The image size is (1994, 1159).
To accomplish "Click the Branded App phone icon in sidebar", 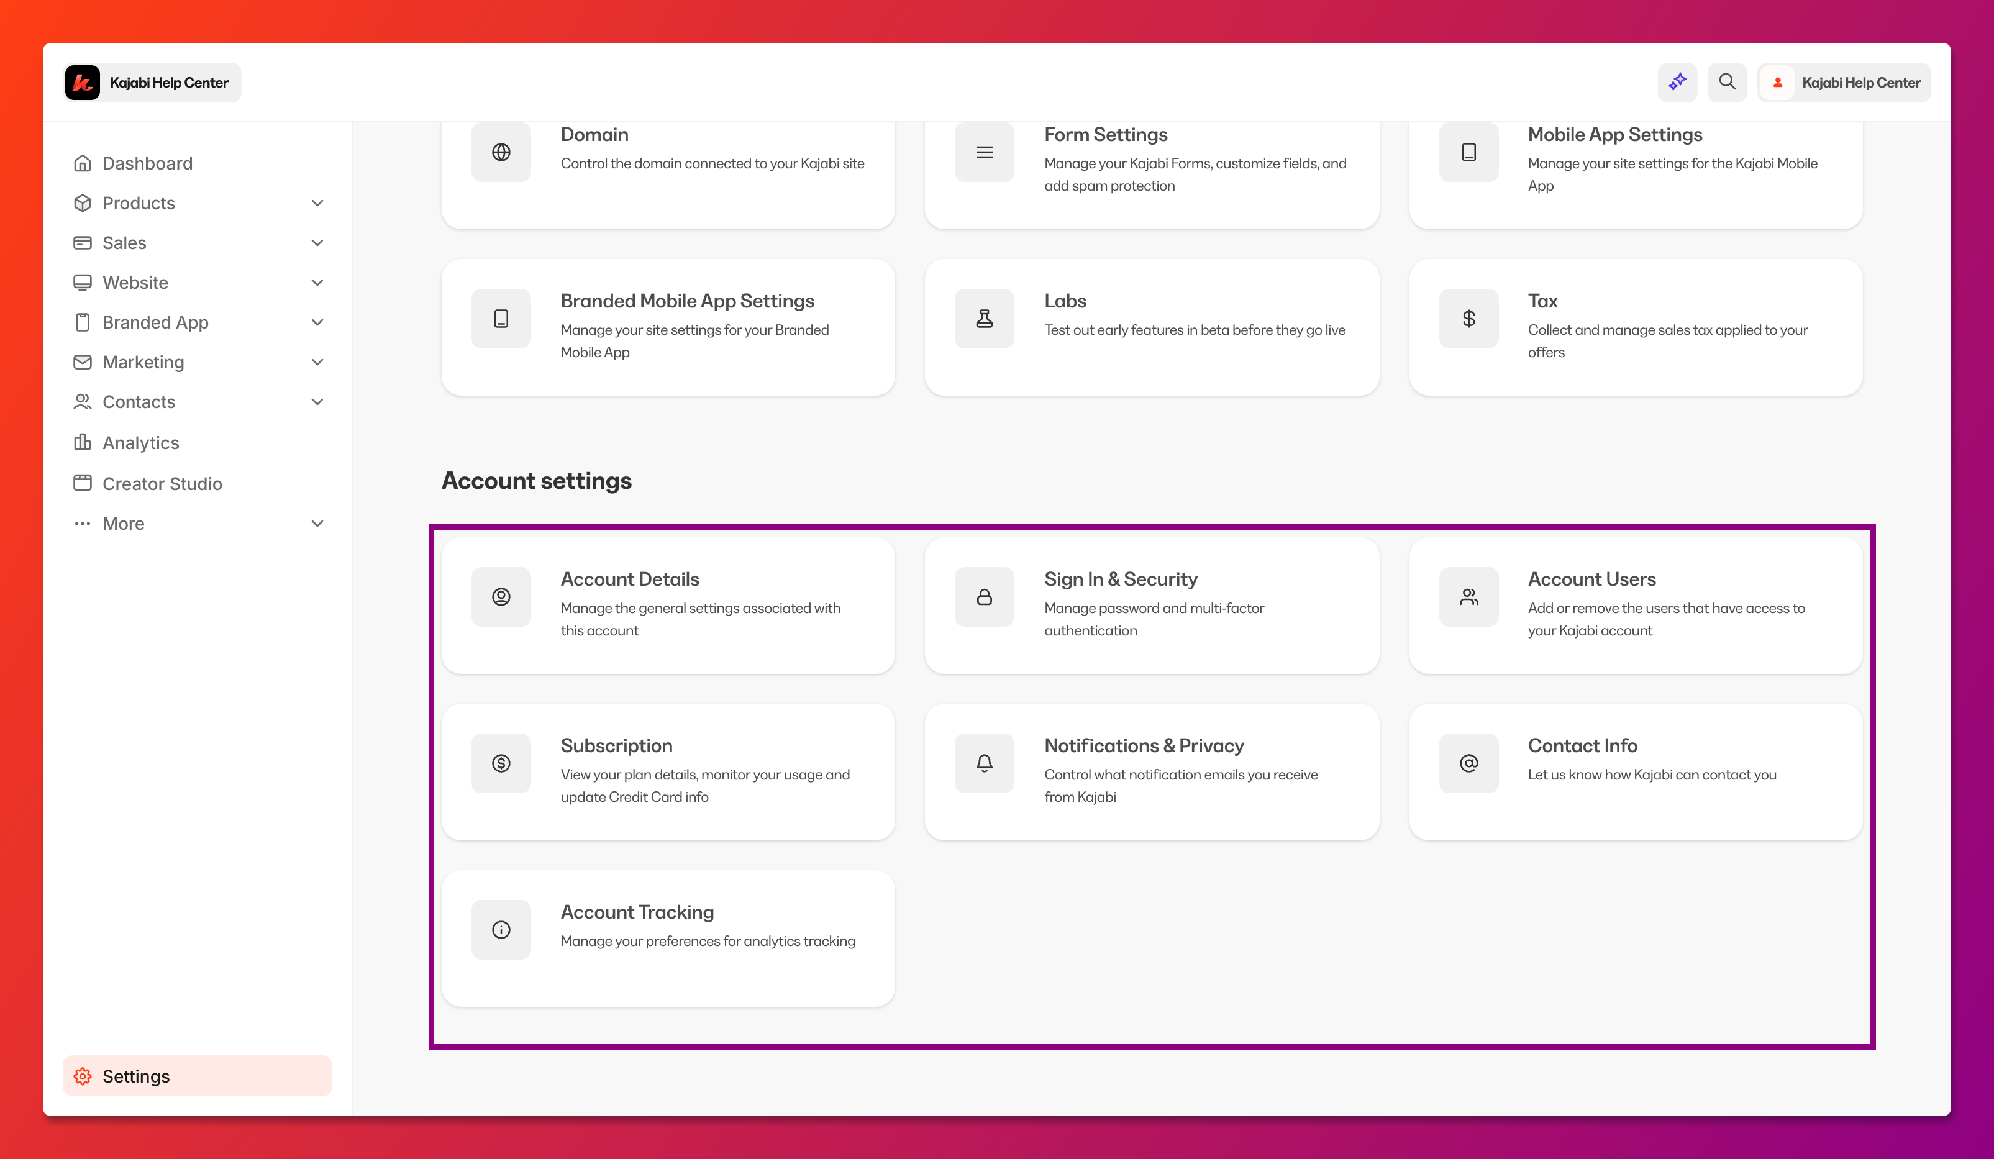I will tap(82, 322).
